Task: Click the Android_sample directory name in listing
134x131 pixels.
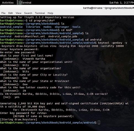Action: click(11, 27)
